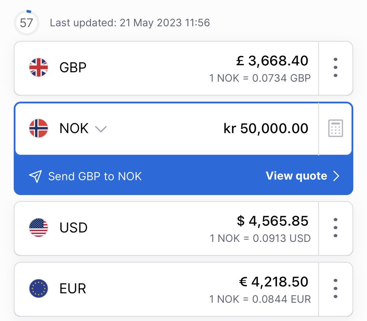Click the $ 4,565.85 amount
367x321 pixels.
click(x=272, y=221)
